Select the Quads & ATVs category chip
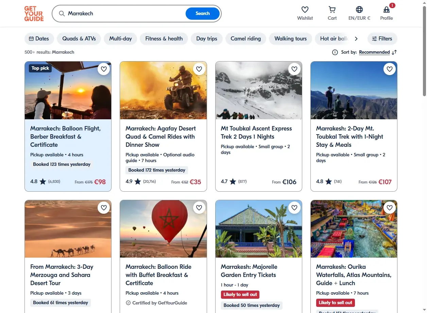The height and width of the screenshot is (313, 427). tap(79, 39)
